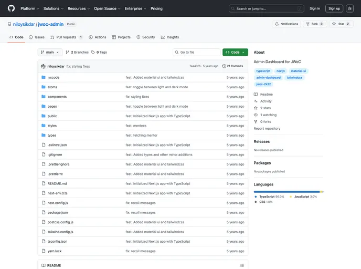Click the TypeScript language bar segment
The height and width of the screenshot is (269, 361).
286,192
